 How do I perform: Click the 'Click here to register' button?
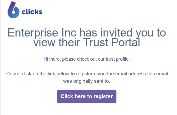pos(87,96)
